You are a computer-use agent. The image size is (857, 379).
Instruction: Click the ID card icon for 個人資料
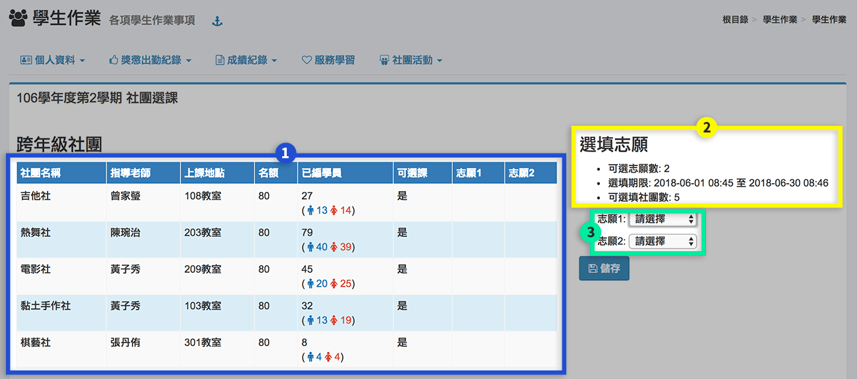click(26, 60)
